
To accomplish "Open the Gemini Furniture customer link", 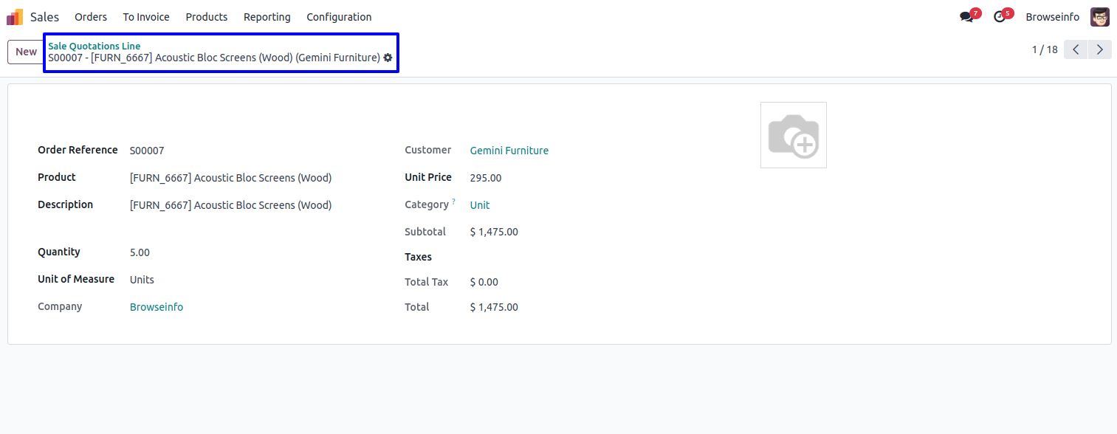I will pos(509,151).
